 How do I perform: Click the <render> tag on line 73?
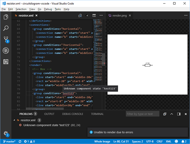coord(35,65)
